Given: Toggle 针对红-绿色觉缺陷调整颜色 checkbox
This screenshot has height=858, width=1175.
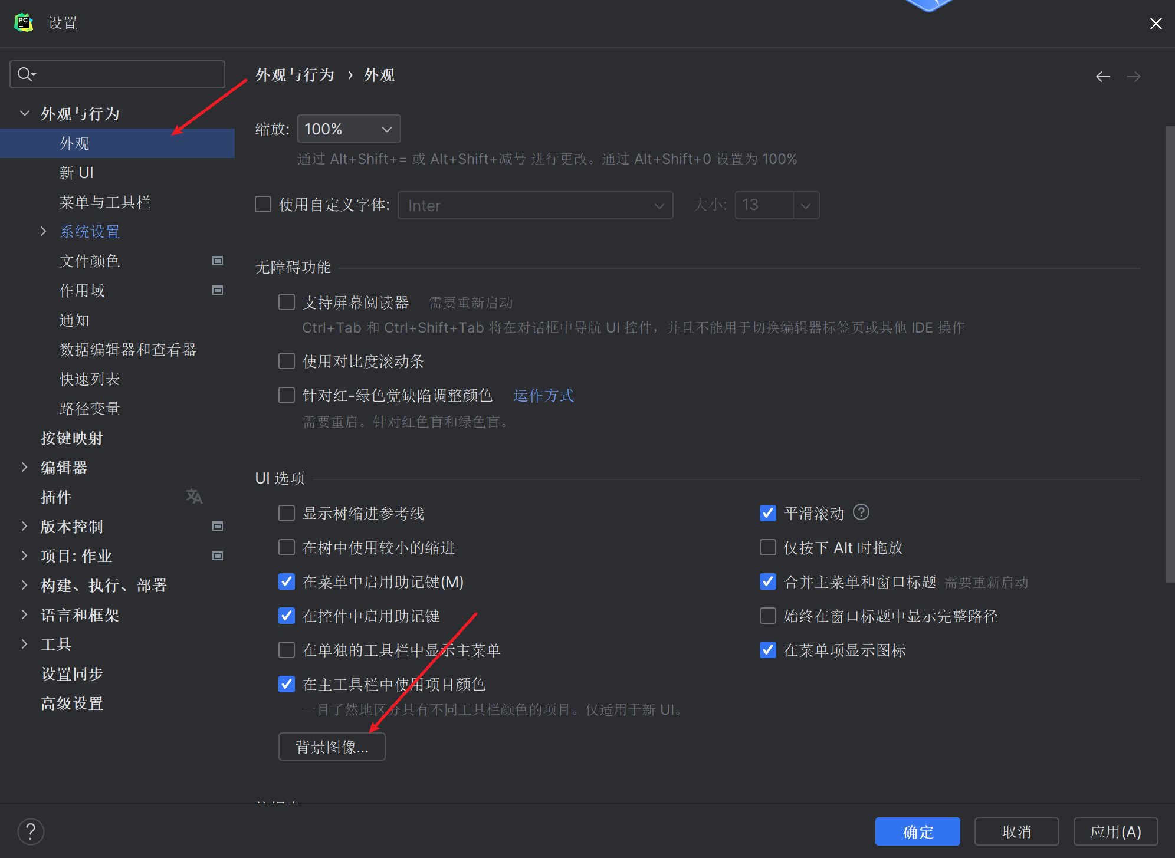Looking at the screenshot, I should 287,395.
